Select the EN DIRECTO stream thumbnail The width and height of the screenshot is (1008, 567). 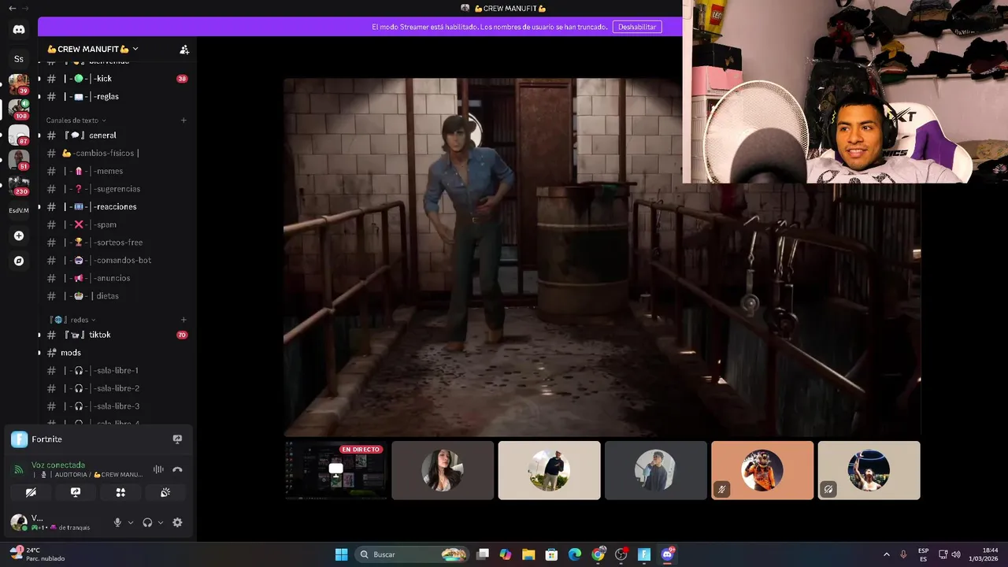pyautogui.click(x=336, y=470)
